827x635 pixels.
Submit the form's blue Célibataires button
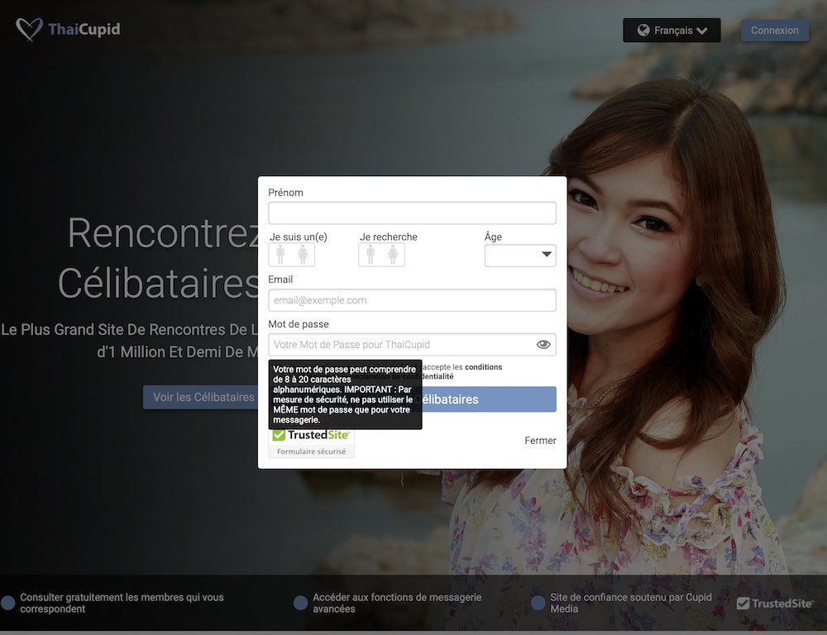point(490,399)
